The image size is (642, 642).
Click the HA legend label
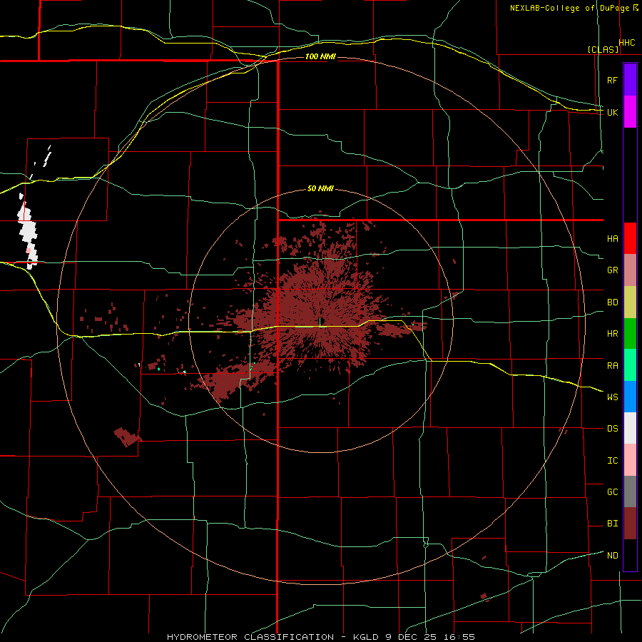click(x=612, y=239)
